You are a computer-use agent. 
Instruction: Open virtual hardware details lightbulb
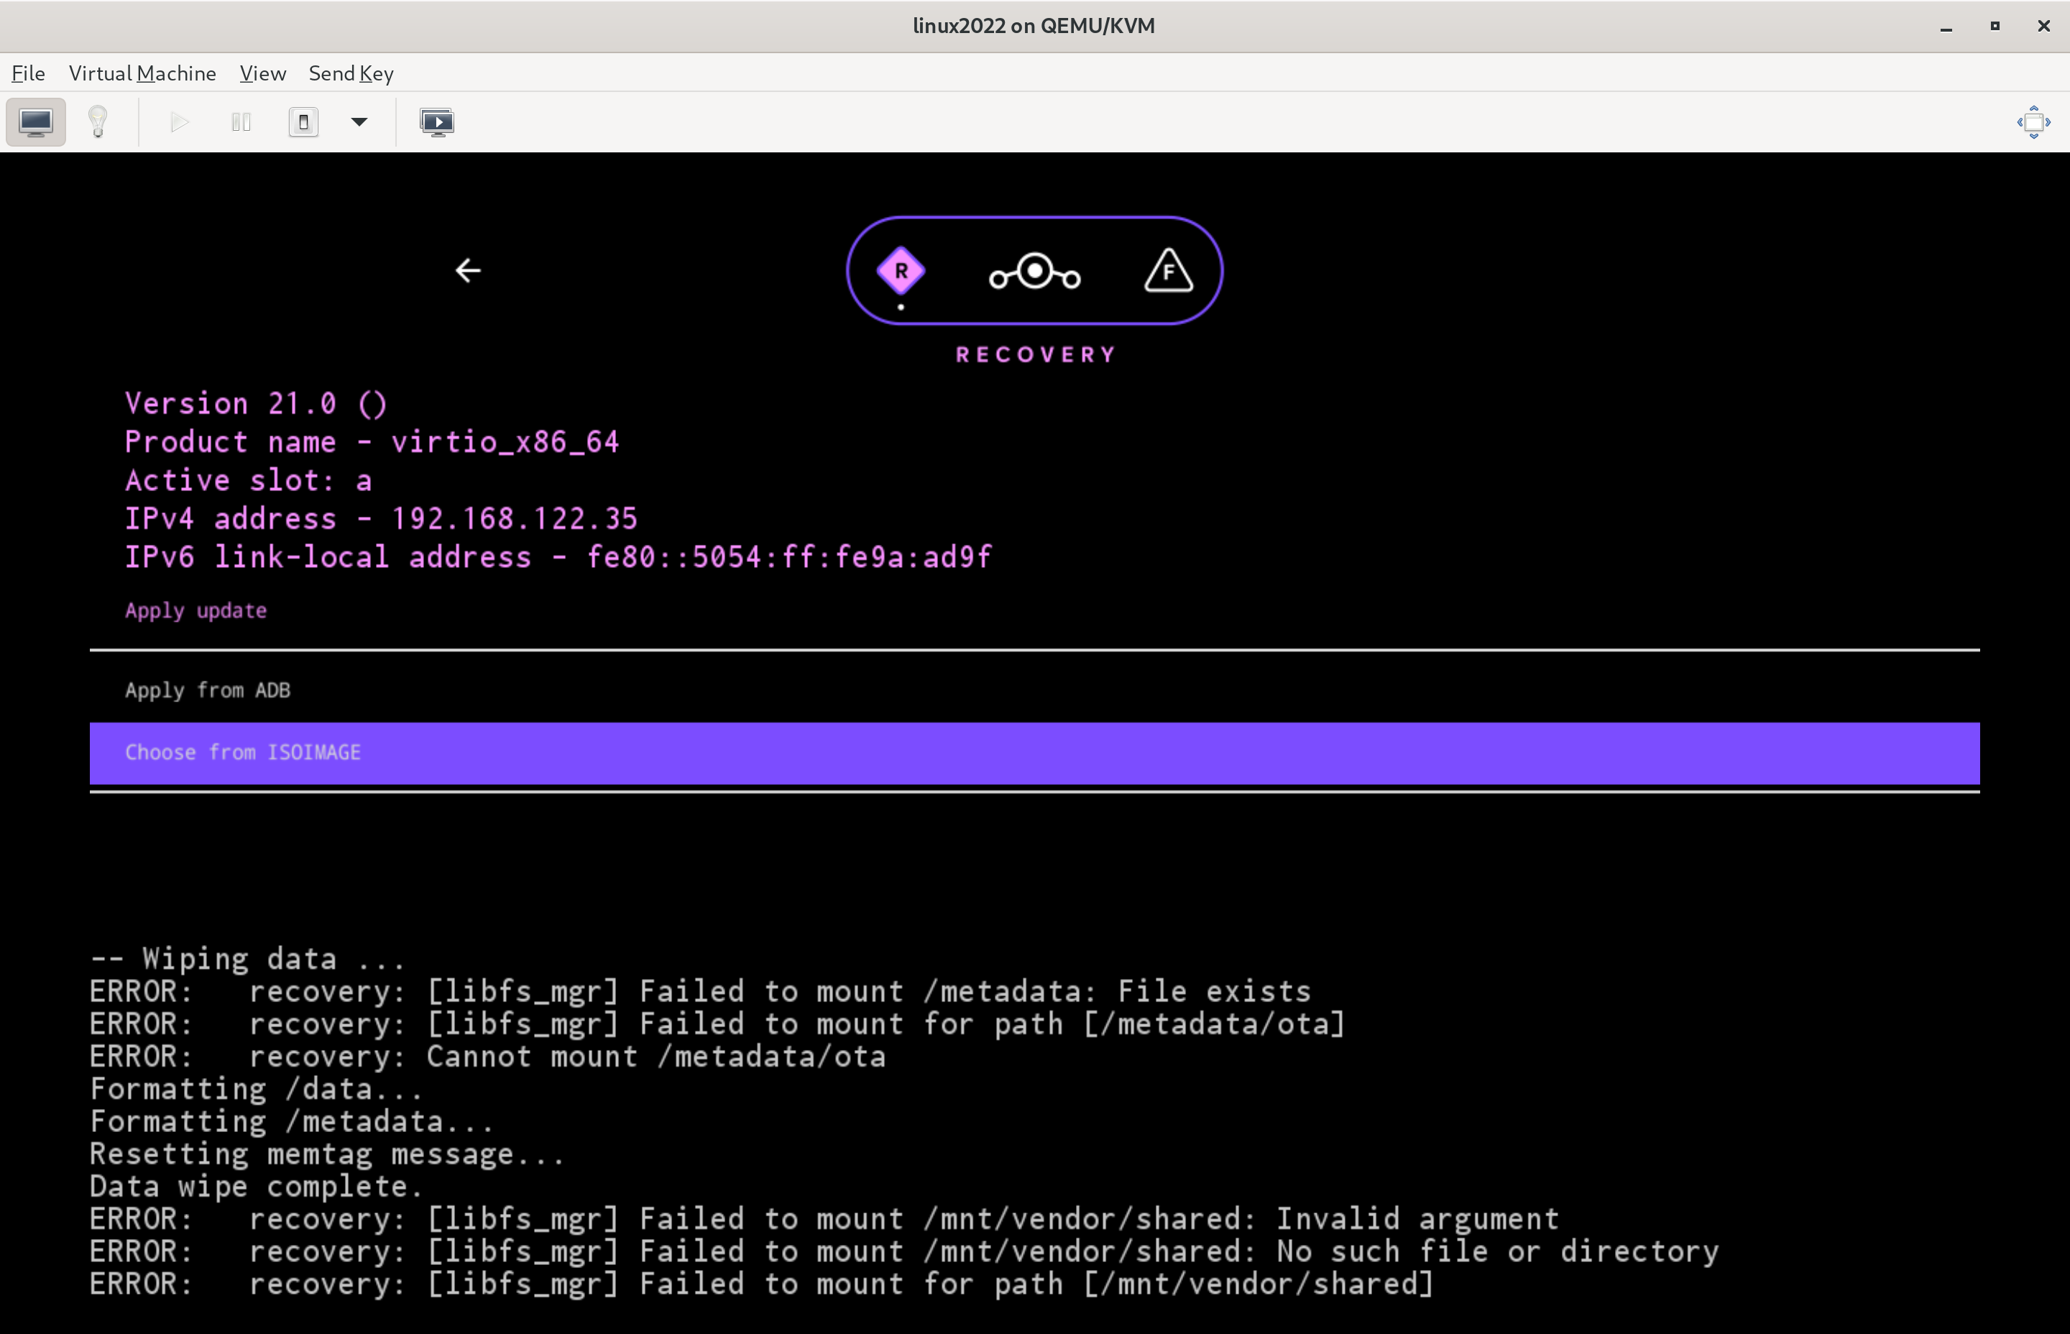click(x=98, y=122)
